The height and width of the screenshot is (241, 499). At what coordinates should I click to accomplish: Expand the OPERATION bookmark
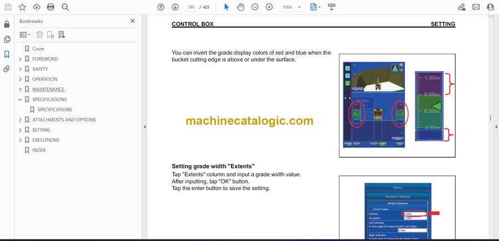[21, 79]
